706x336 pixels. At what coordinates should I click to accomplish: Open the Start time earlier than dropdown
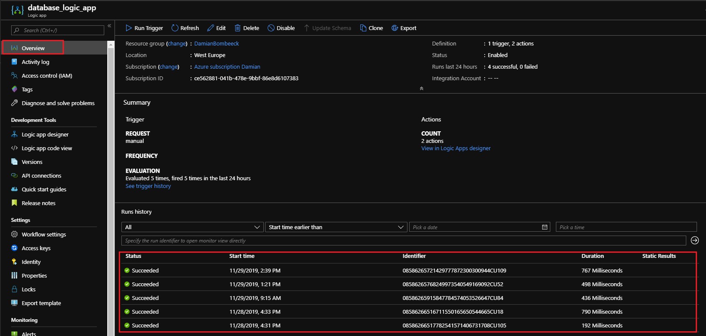coord(336,227)
